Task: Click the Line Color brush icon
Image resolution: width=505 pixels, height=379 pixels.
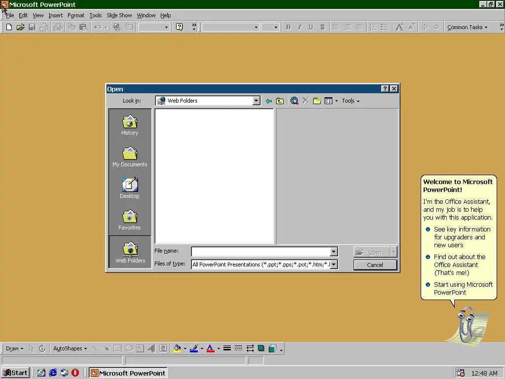Action: click(194, 348)
